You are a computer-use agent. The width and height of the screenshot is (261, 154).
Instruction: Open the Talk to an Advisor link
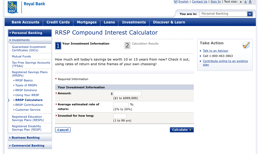click(x=215, y=51)
